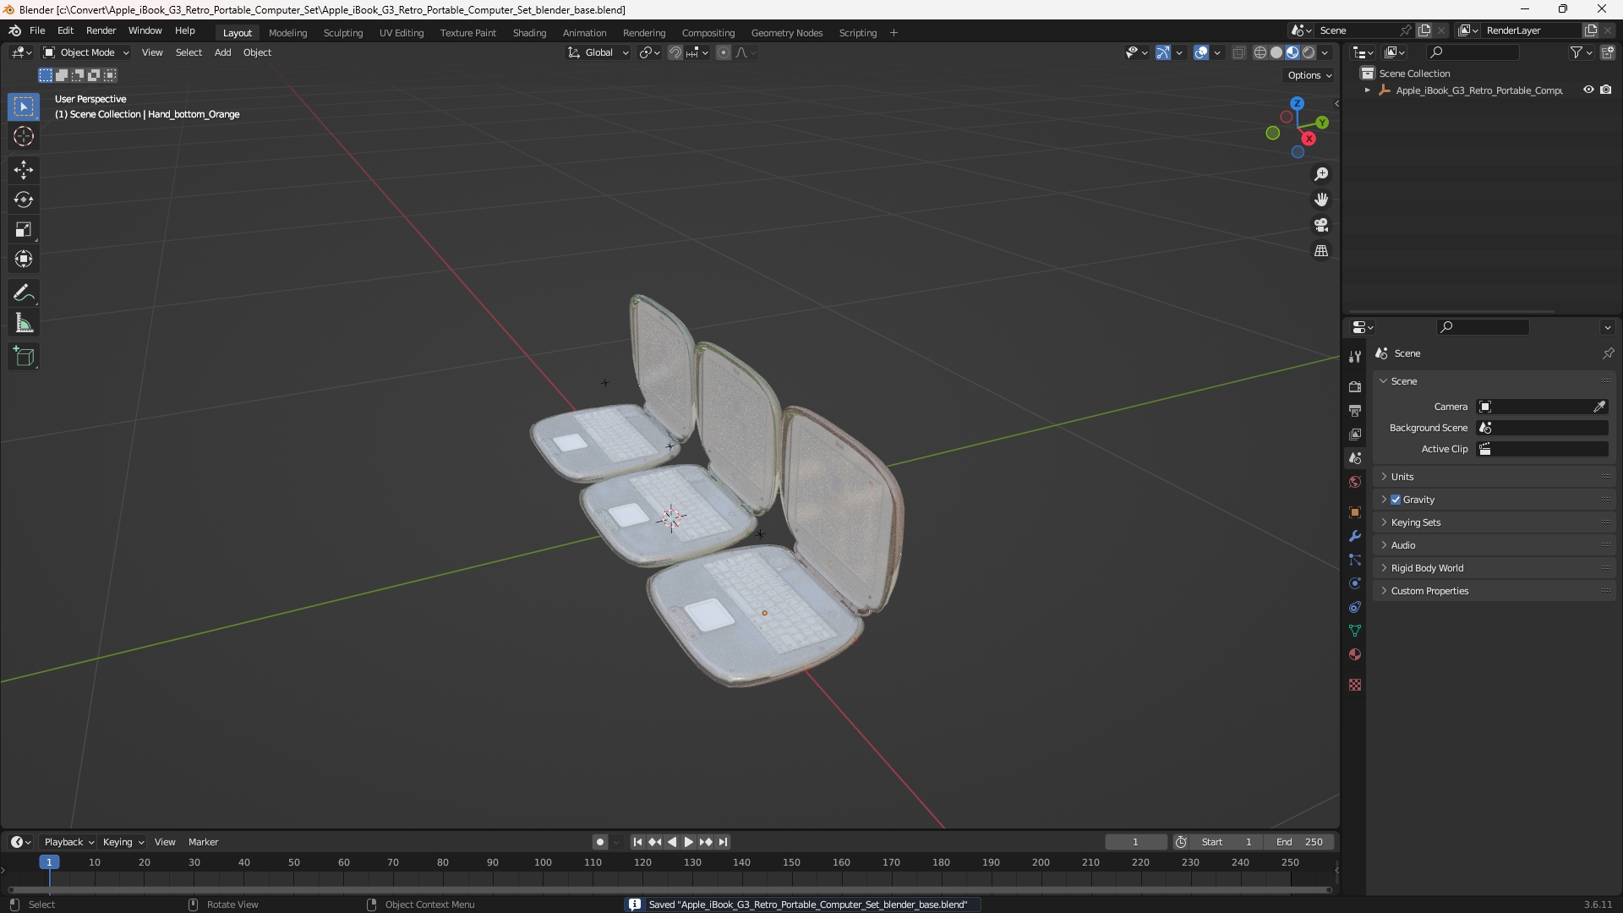Open the File menu
1623x913 pixels.
click(37, 30)
